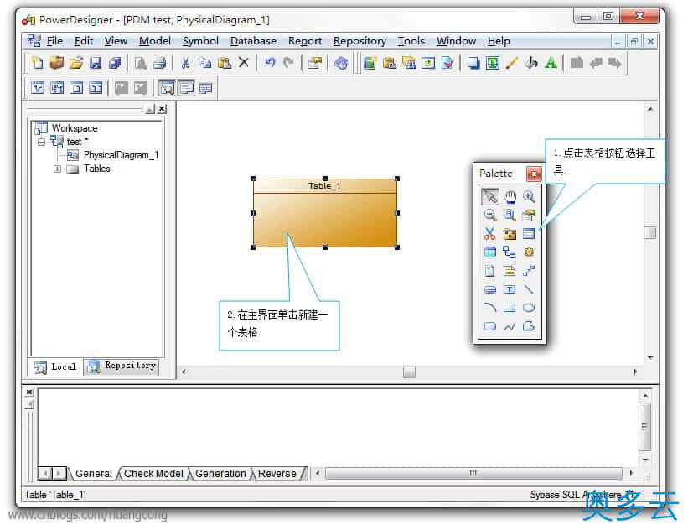Select the Grabber hand tool in Palette
The image size is (688, 530).
pos(510,196)
